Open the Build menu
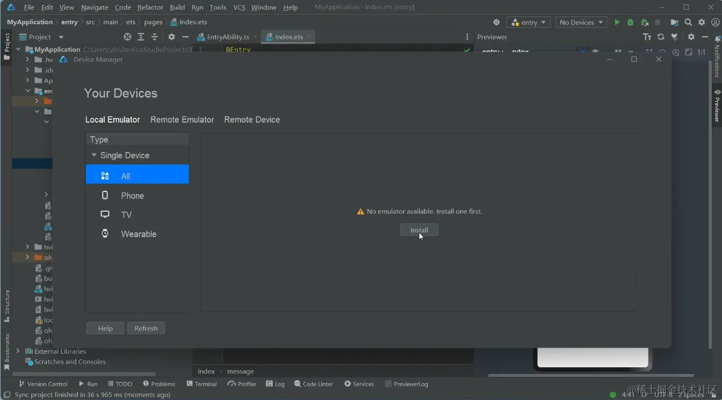Image resolution: width=722 pixels, height=400 pixels. click(x=177, y=7)
